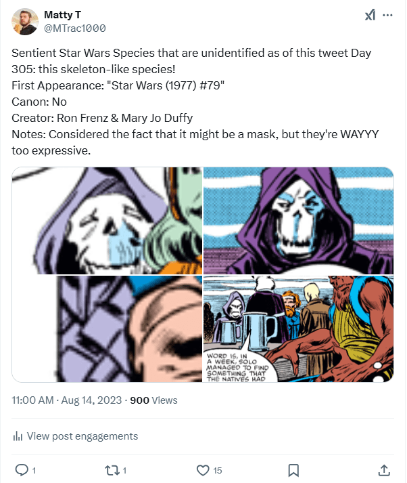The height and width of the screenshot is (483, 407).
Task: Open View post engagements
Action: tap(82, 436)
